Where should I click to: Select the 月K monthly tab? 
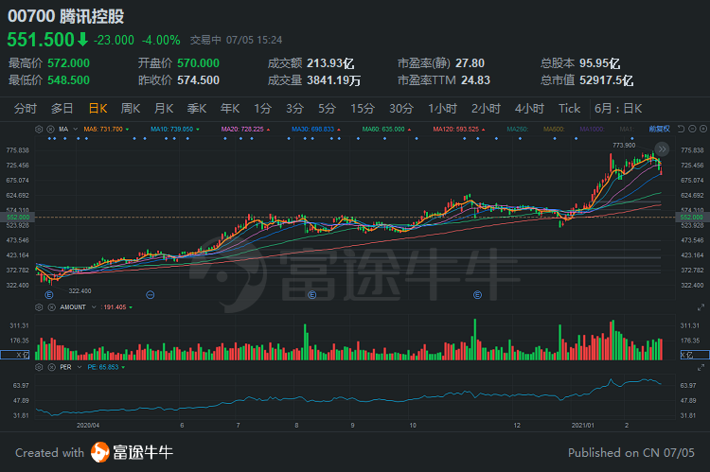pyautogui.click(x=164, y=109)
